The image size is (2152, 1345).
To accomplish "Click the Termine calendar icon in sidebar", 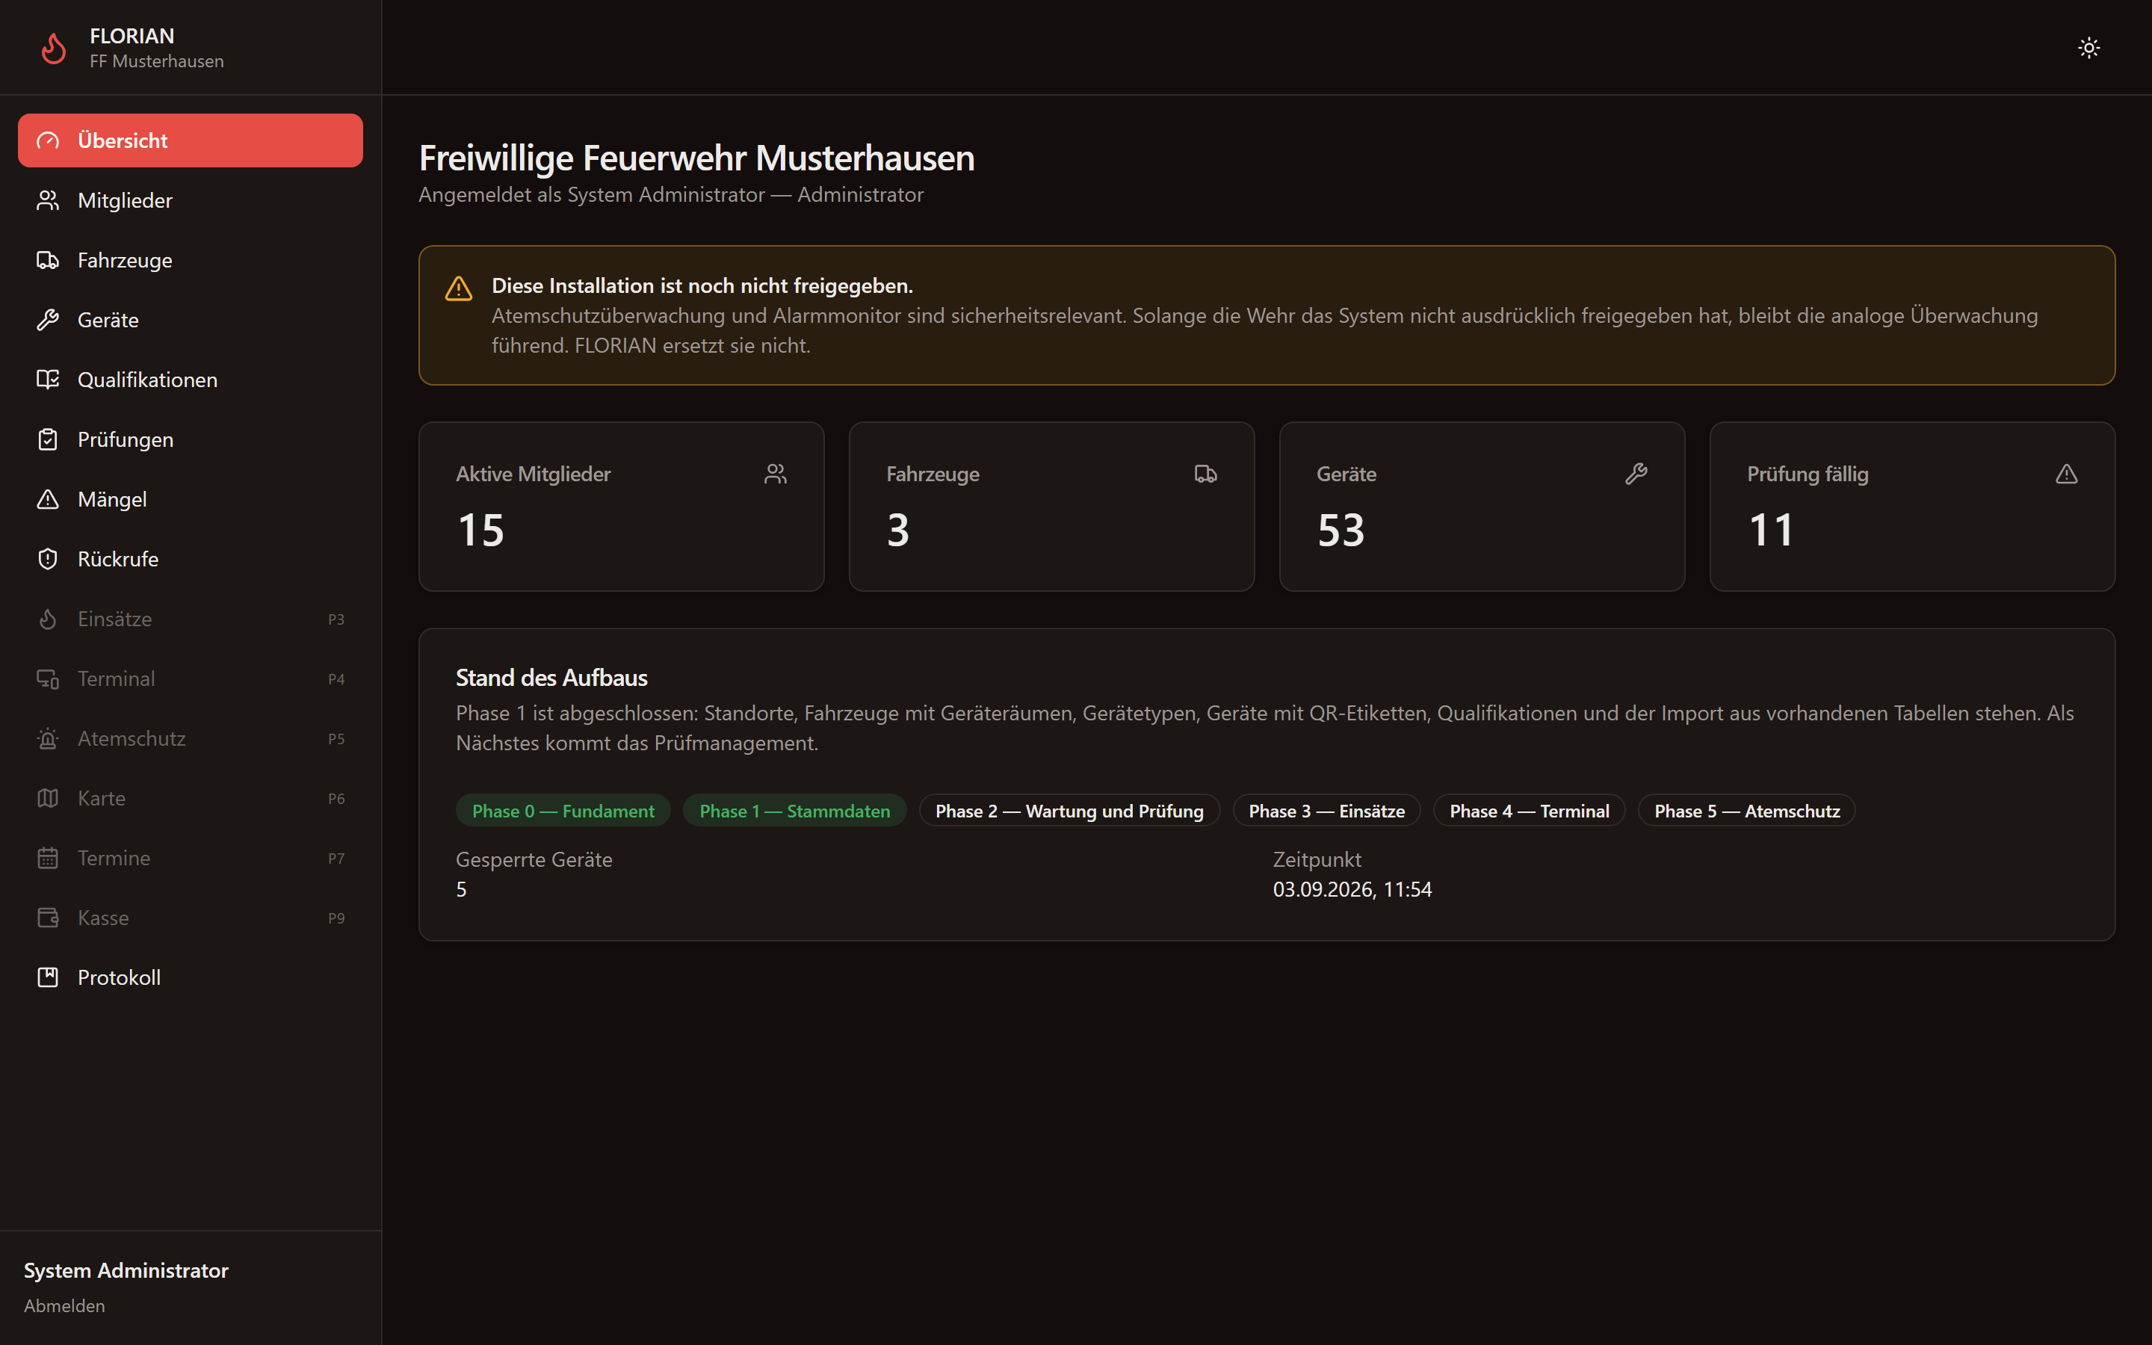I will click(48, 858).
